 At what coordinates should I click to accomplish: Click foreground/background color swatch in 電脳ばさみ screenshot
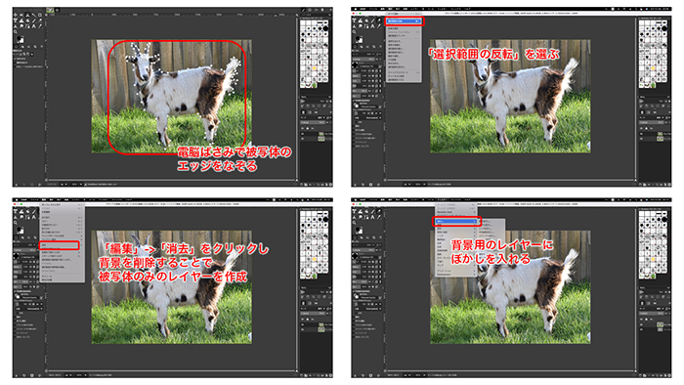(21, 39)
